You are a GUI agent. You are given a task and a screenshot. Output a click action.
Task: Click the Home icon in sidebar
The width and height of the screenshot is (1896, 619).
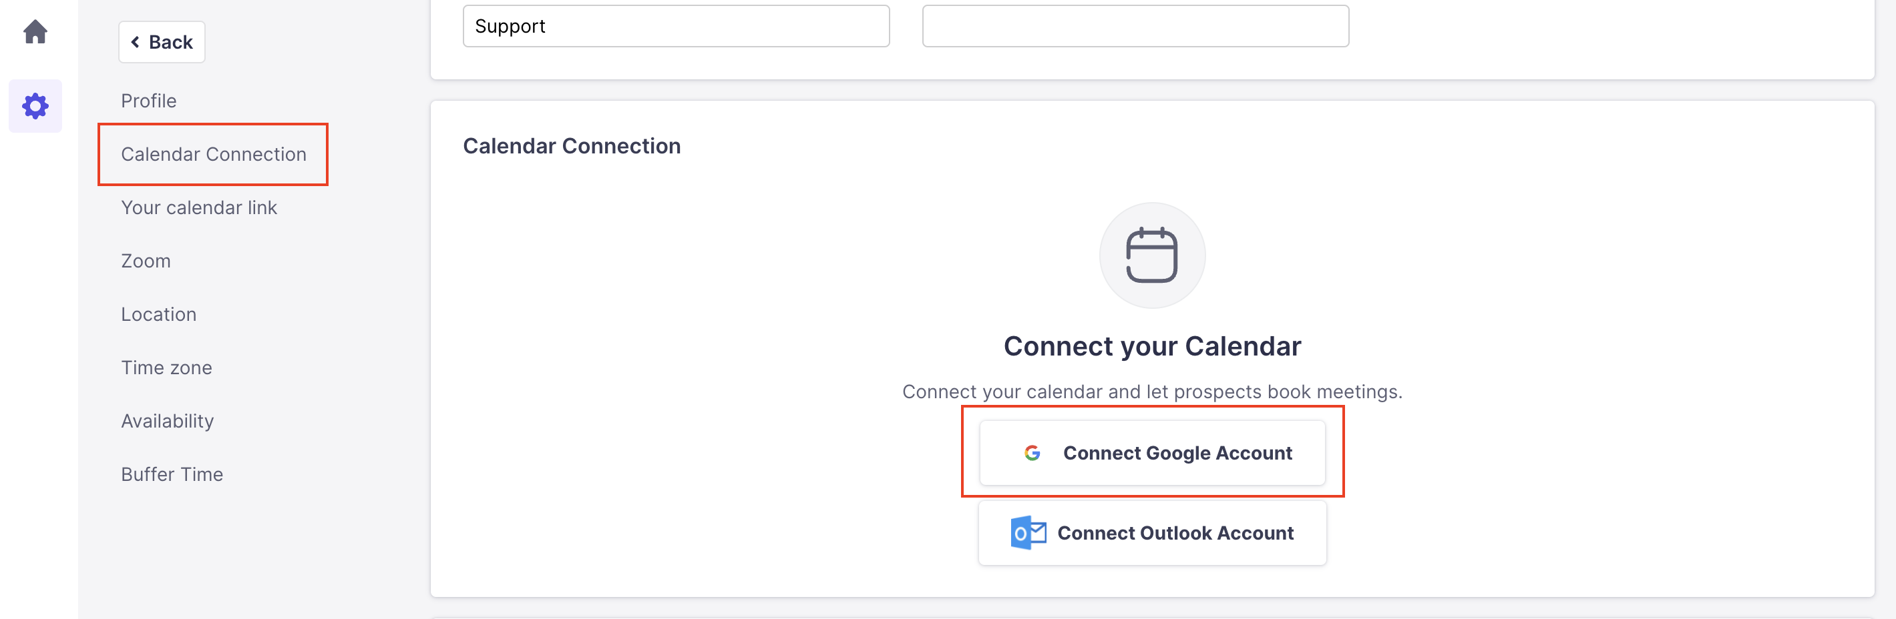(x=35, y=31)
